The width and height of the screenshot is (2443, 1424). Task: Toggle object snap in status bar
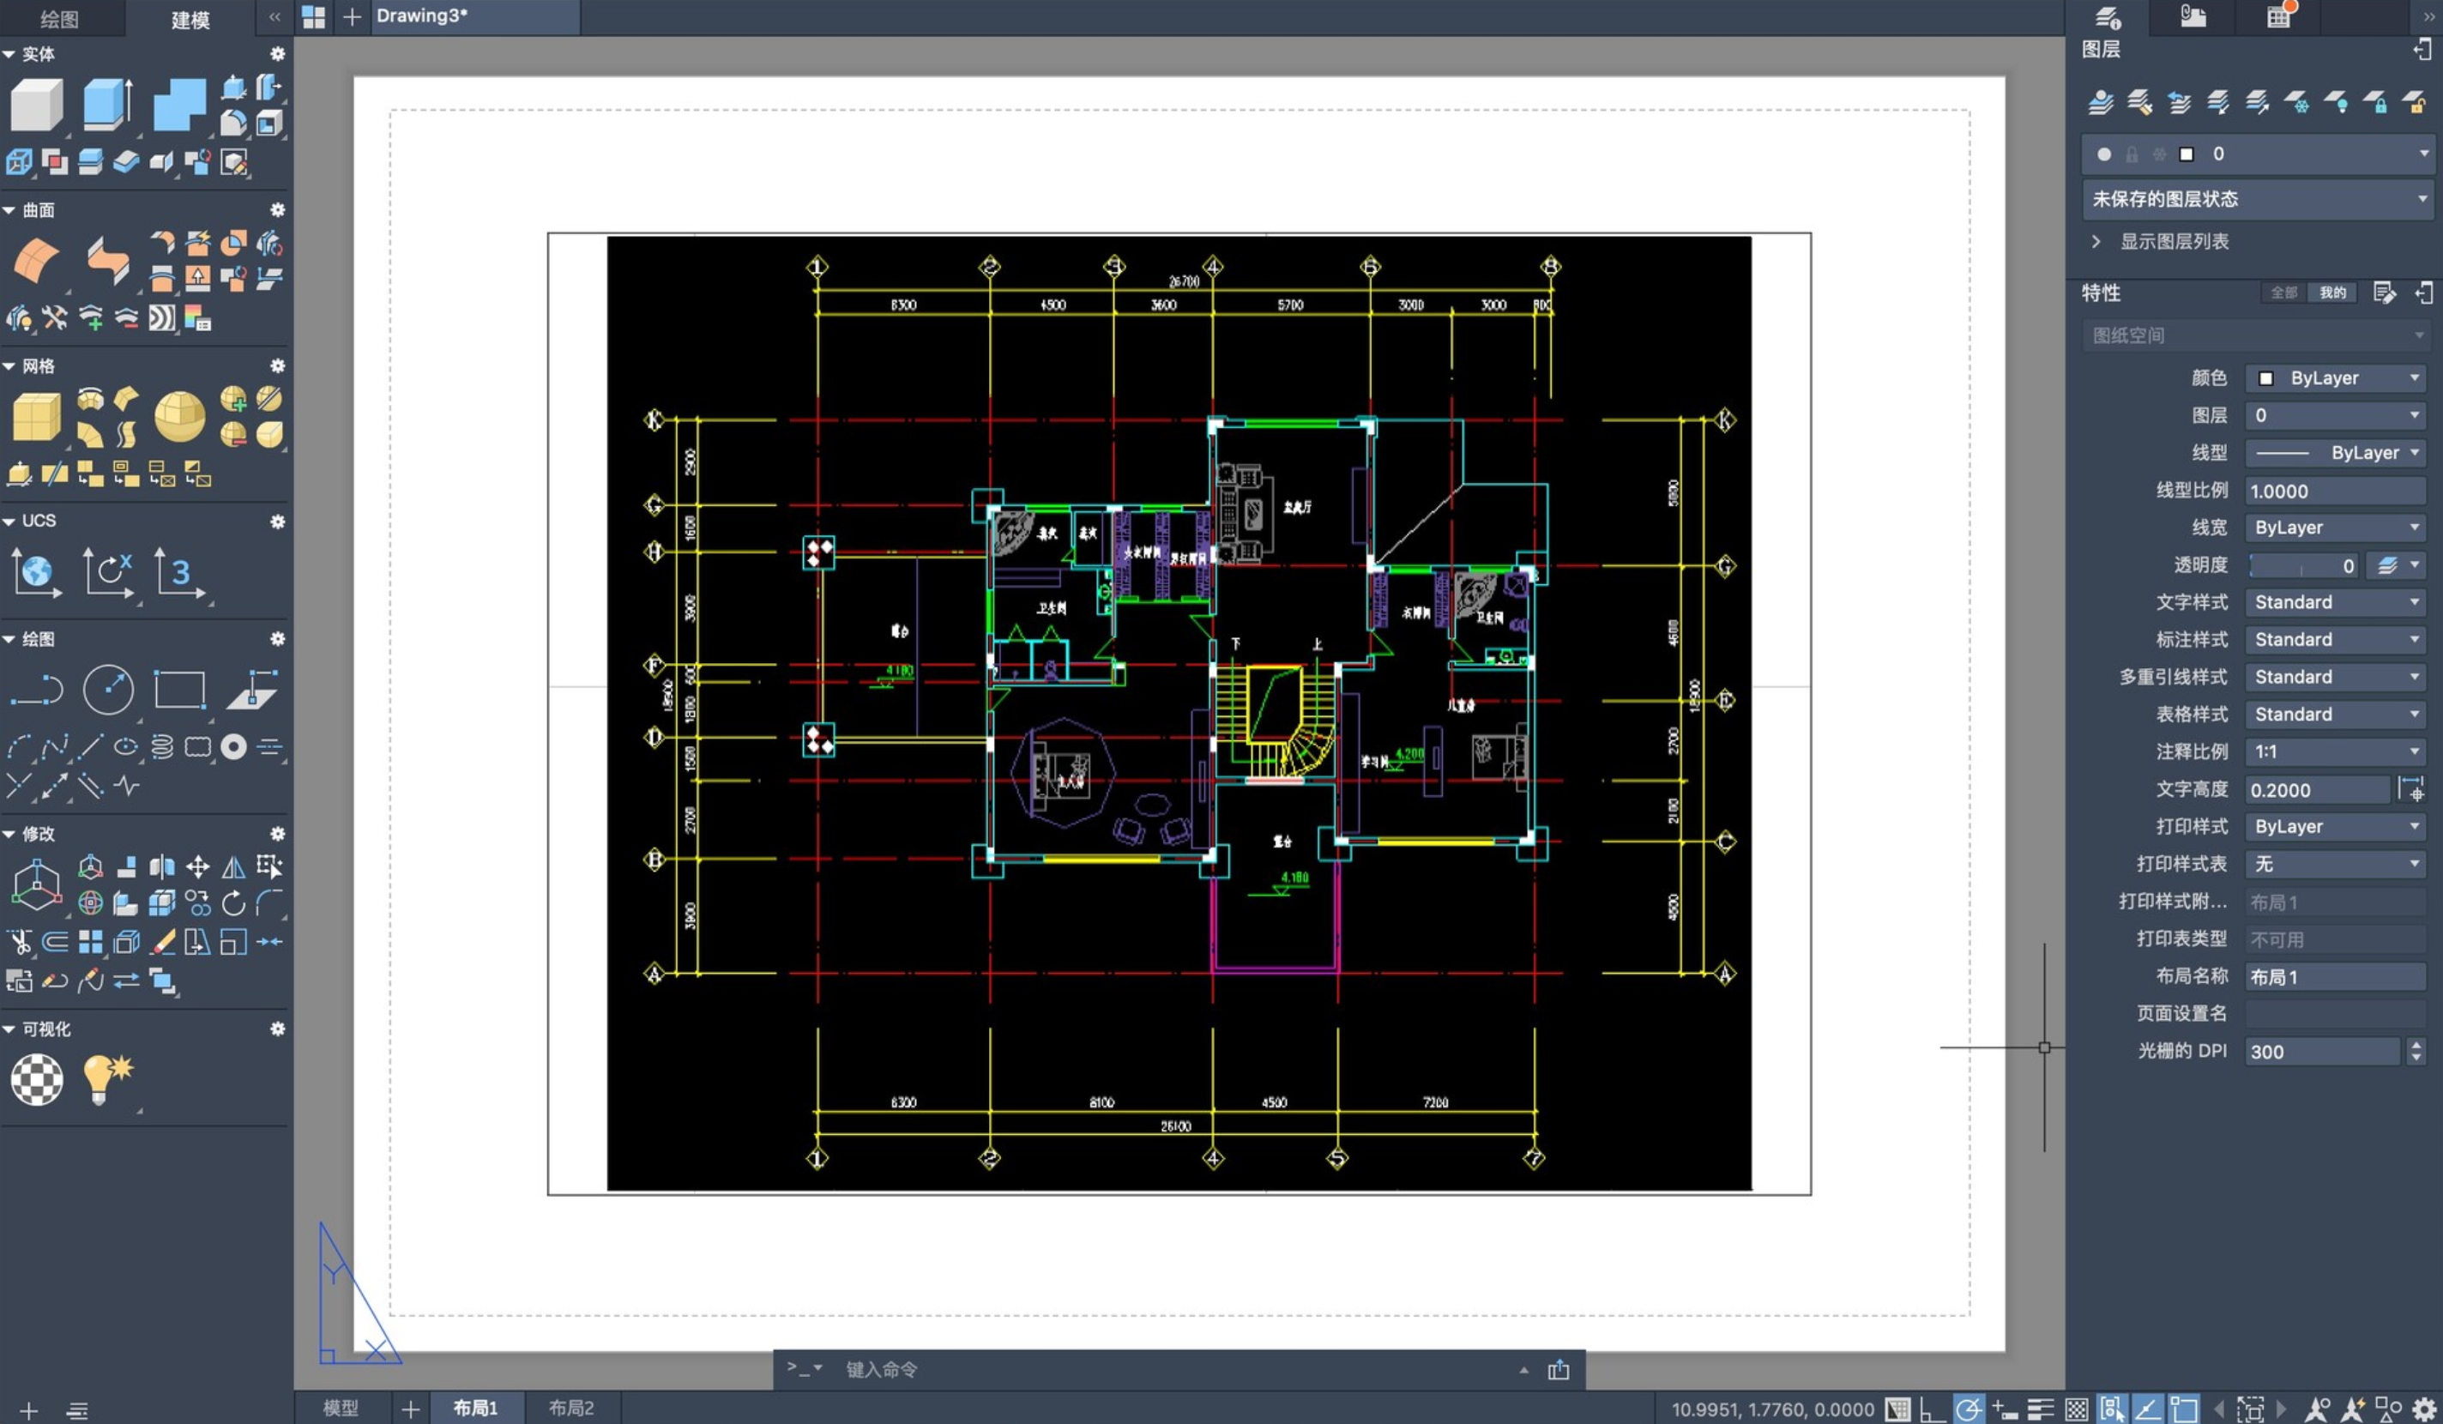click(2184, 1409)
